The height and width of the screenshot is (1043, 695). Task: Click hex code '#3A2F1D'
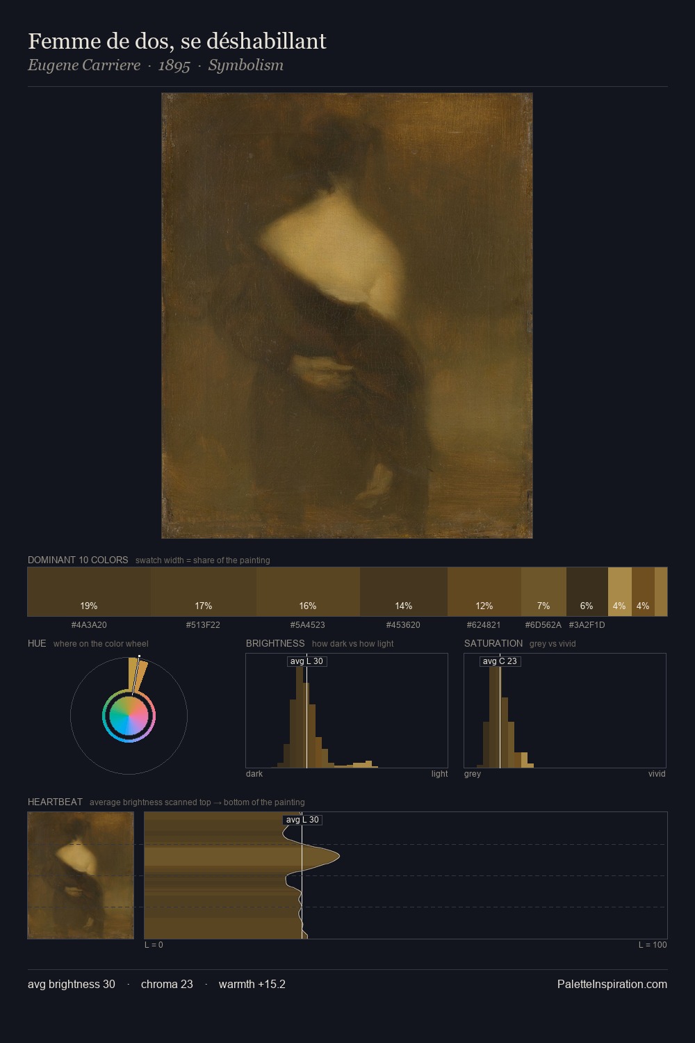(x=587, y=625)
